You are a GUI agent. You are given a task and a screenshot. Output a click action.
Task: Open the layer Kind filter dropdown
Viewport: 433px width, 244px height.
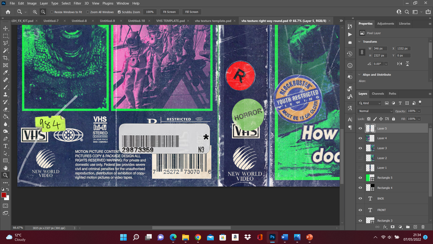[370, 103]
